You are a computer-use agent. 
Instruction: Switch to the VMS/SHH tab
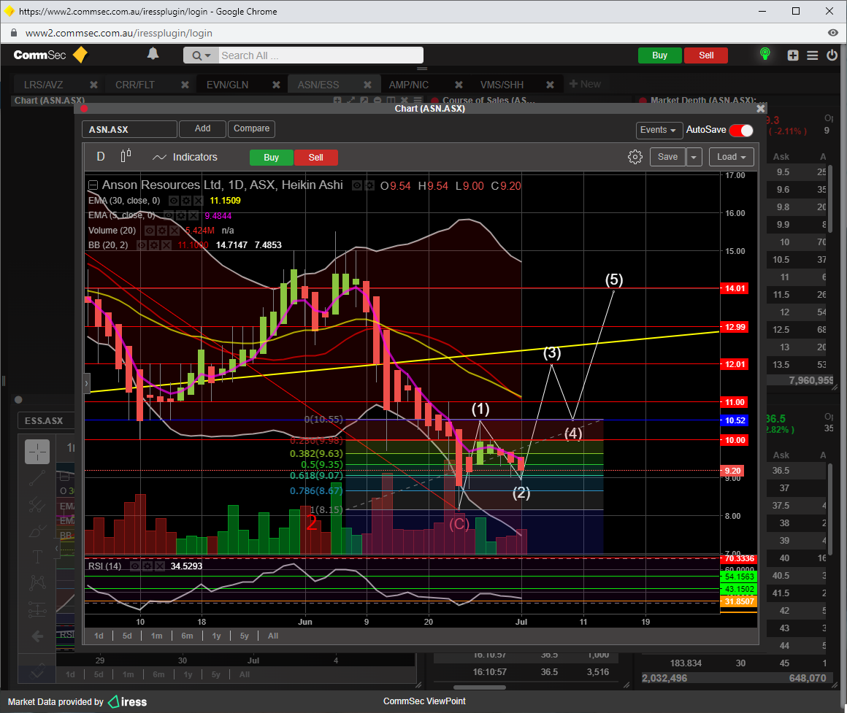click(502, 85)
